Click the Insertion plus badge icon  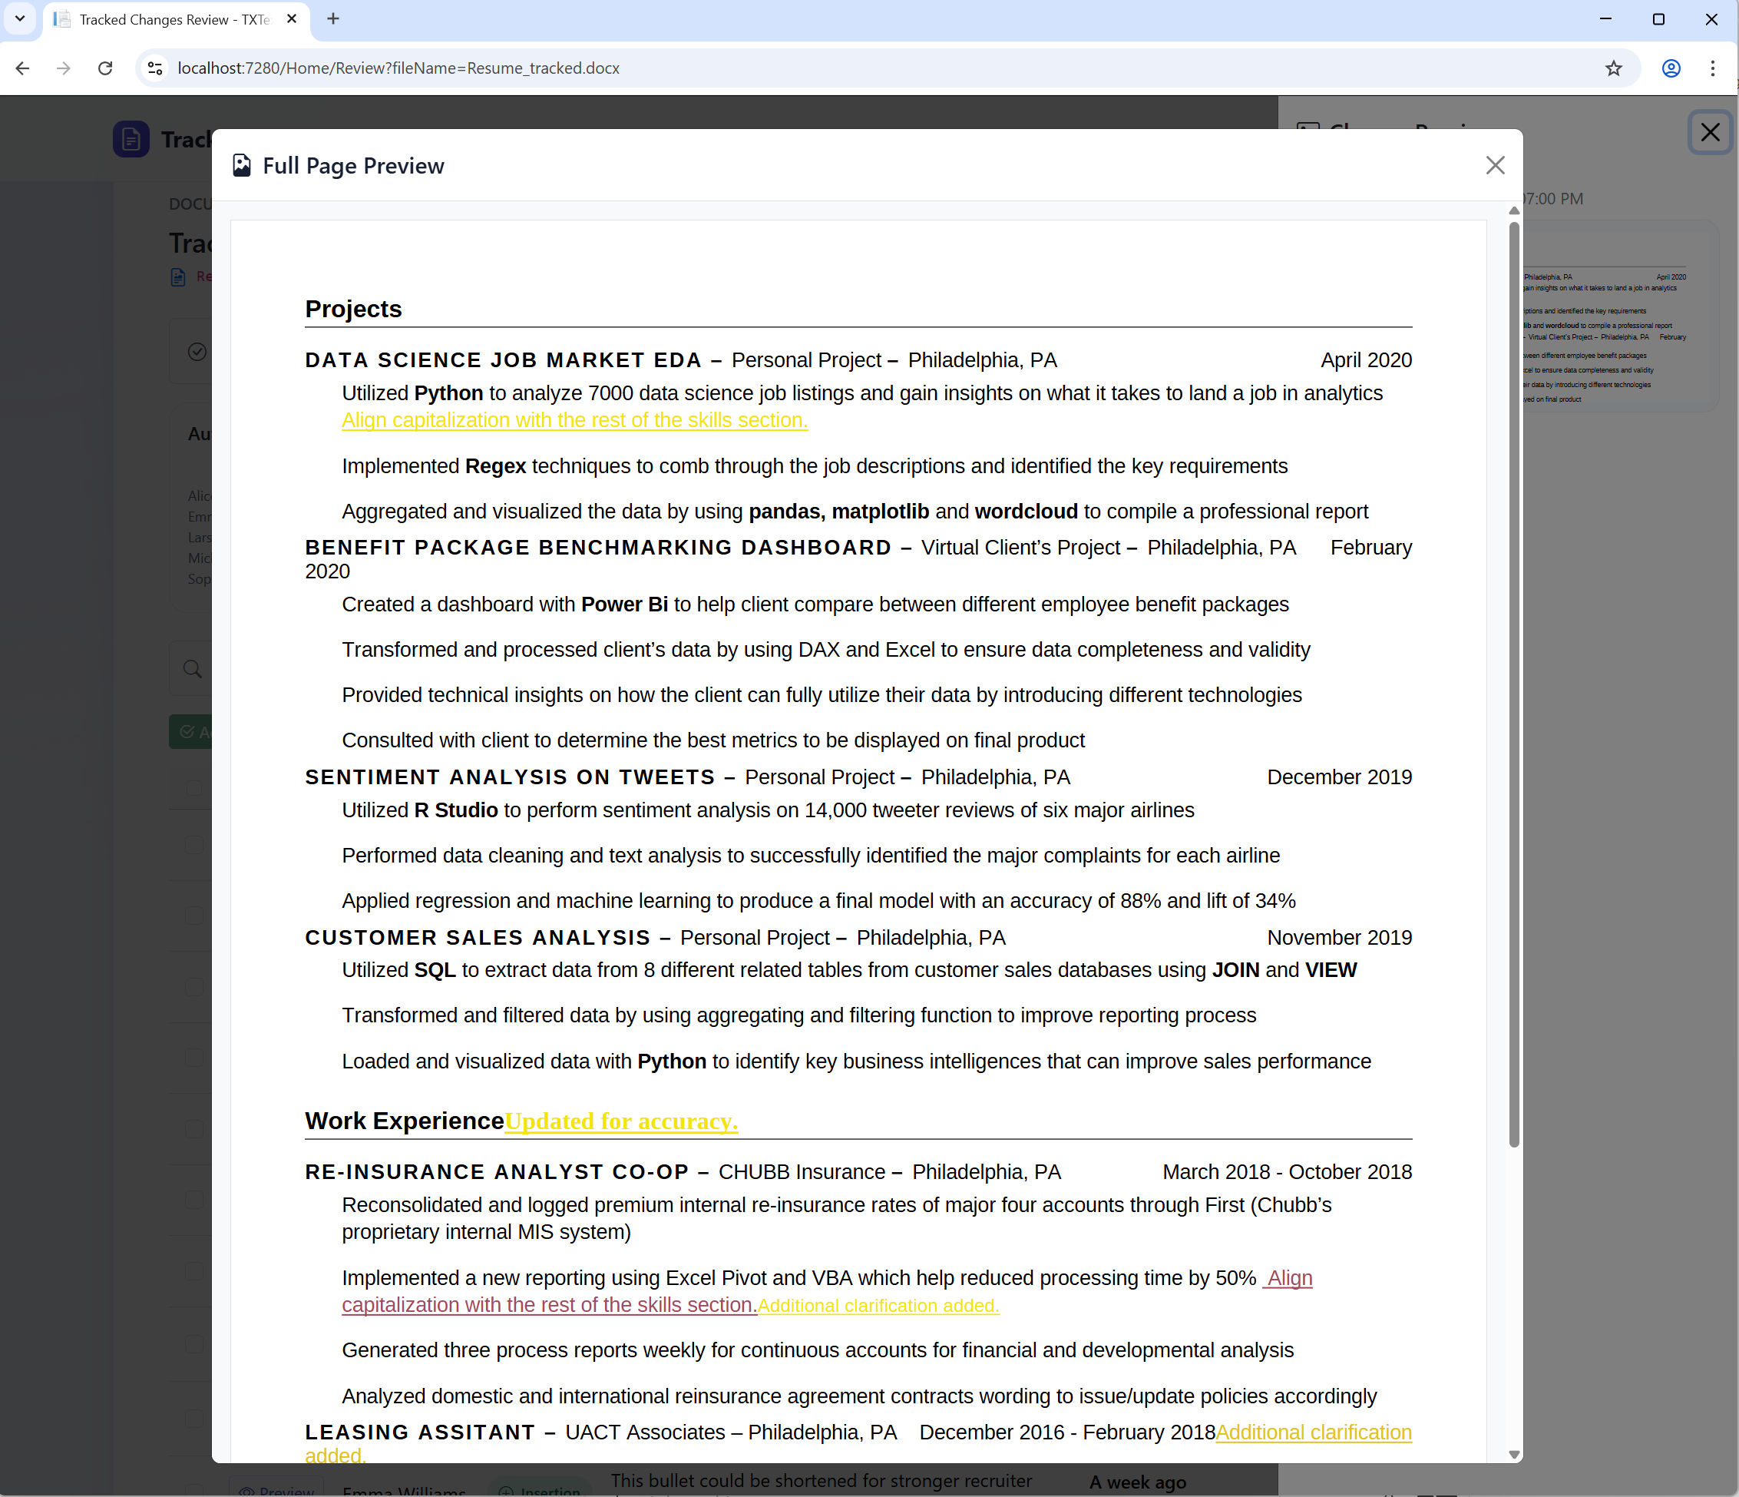pos(507,1491)
